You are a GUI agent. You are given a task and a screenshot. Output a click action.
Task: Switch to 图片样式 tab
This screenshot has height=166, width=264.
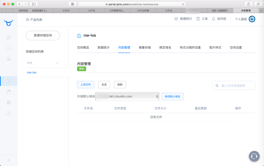[215, 47]
